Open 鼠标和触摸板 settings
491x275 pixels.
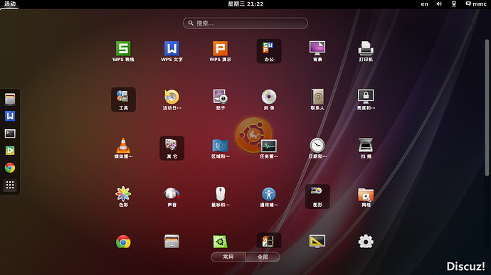[220, 197]
